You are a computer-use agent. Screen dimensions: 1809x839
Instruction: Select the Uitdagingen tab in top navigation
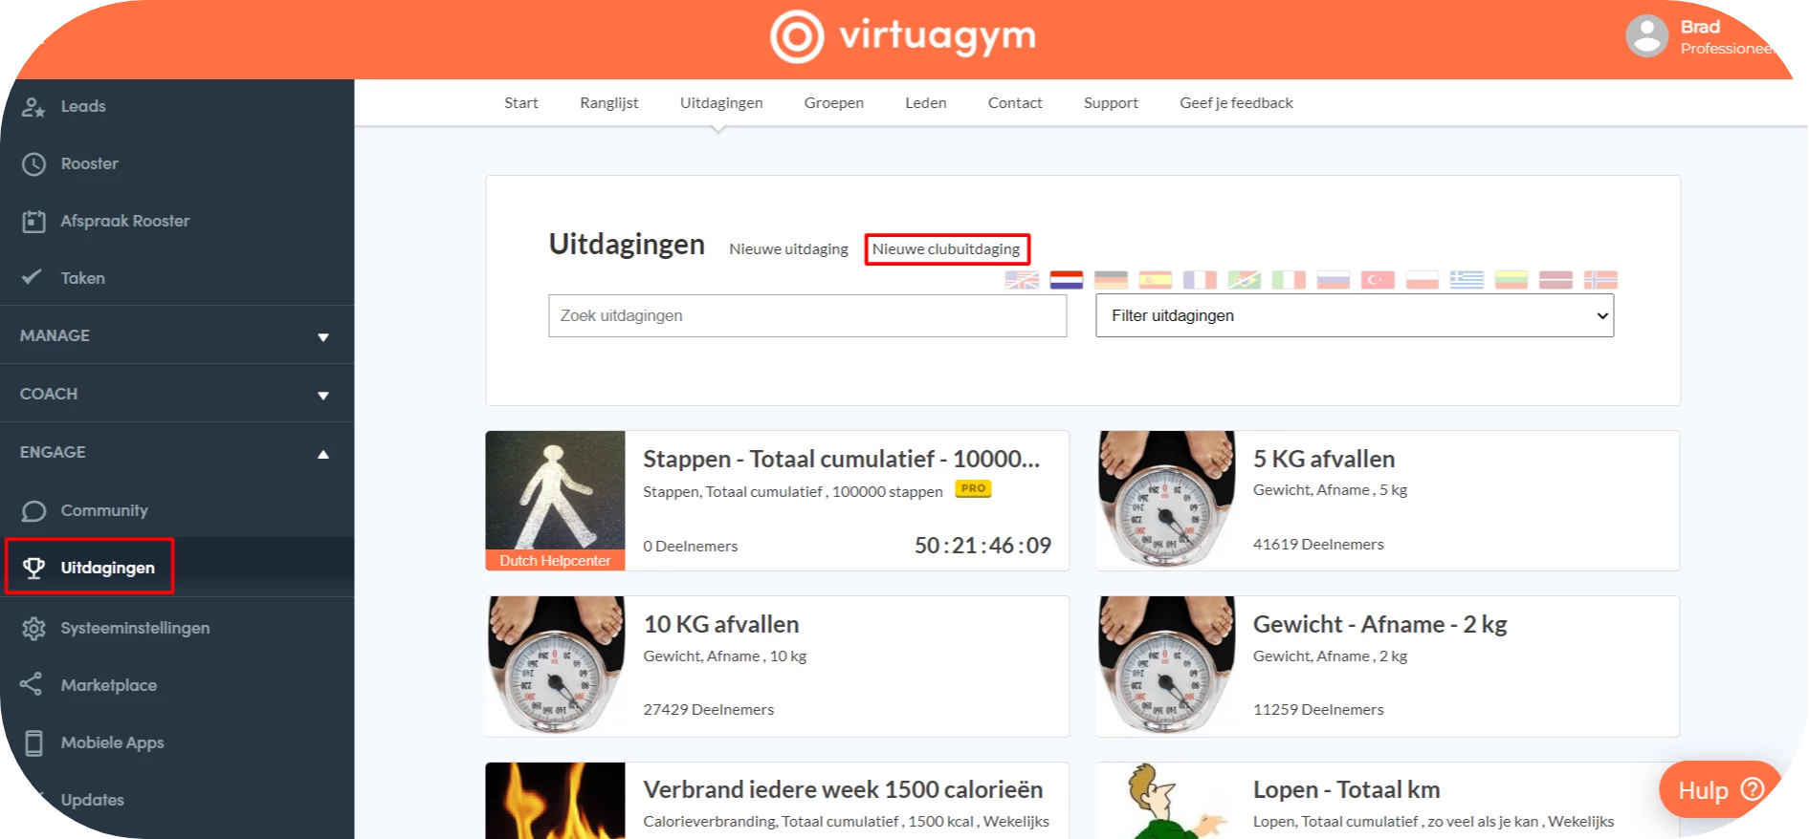721,103
